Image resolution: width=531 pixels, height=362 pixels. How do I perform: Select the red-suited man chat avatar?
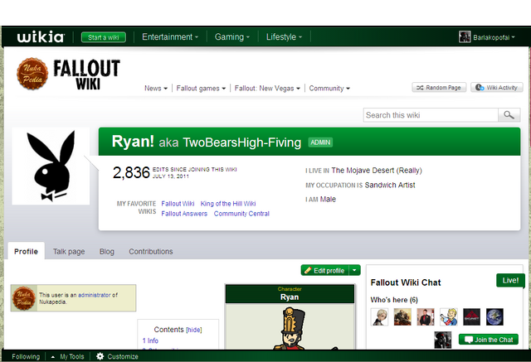click(x=426, y=317)
